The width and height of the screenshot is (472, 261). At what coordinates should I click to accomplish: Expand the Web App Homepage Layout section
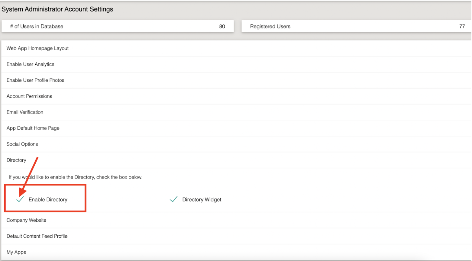37,48
